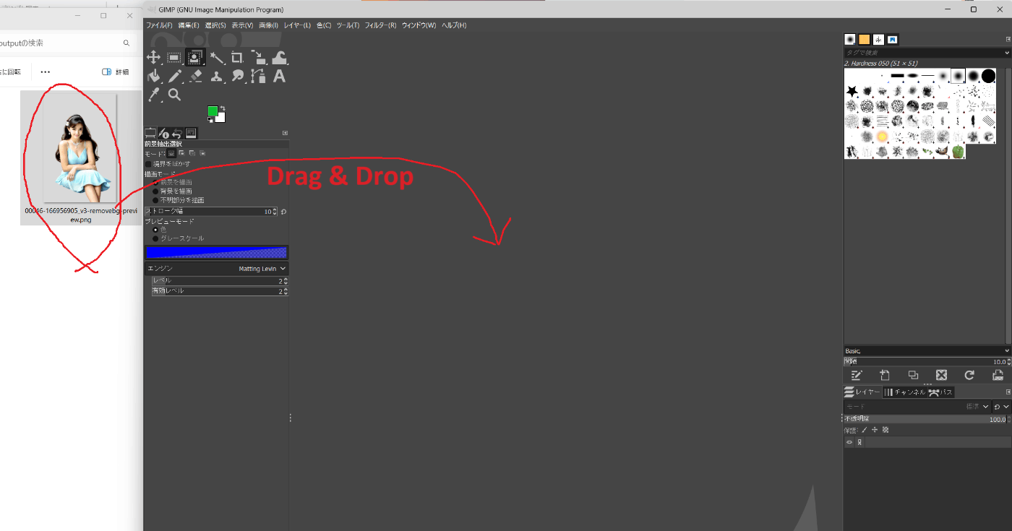1012x531 pixels.
Task: Select the Text tool
Action: [x=279, y=76]
